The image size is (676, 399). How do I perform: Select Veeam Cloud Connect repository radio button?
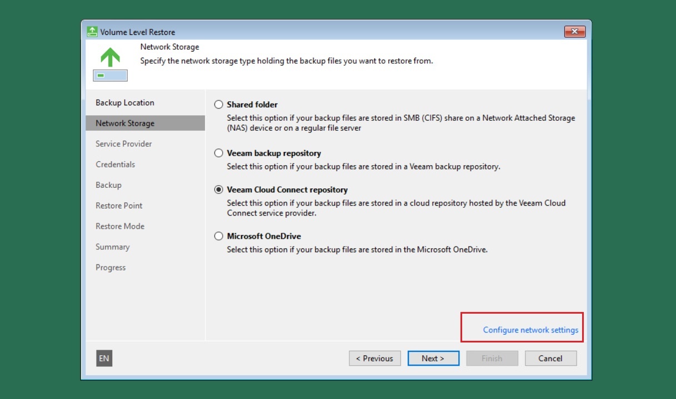click(x=219, y=190)
